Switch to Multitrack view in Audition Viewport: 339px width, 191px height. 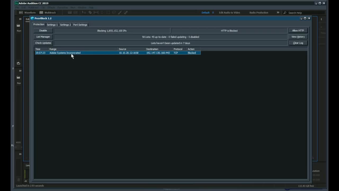click(x=47, y=12)
